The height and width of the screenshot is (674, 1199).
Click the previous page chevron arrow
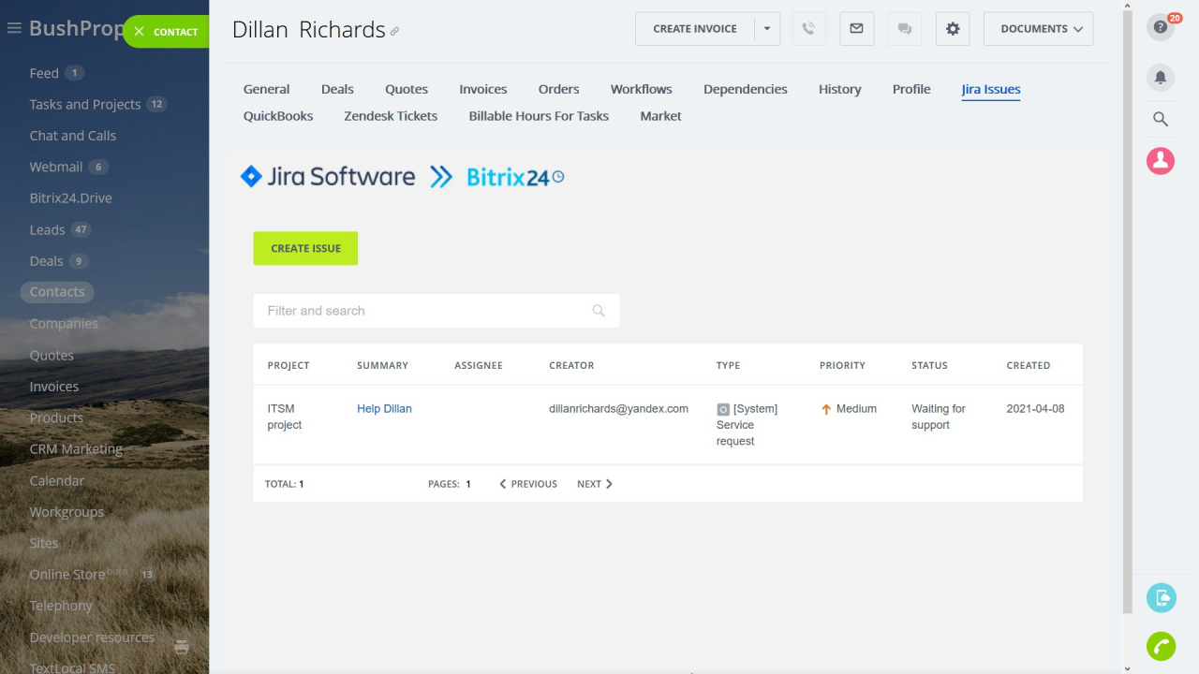pyautogui.click(x=503, y=484)
